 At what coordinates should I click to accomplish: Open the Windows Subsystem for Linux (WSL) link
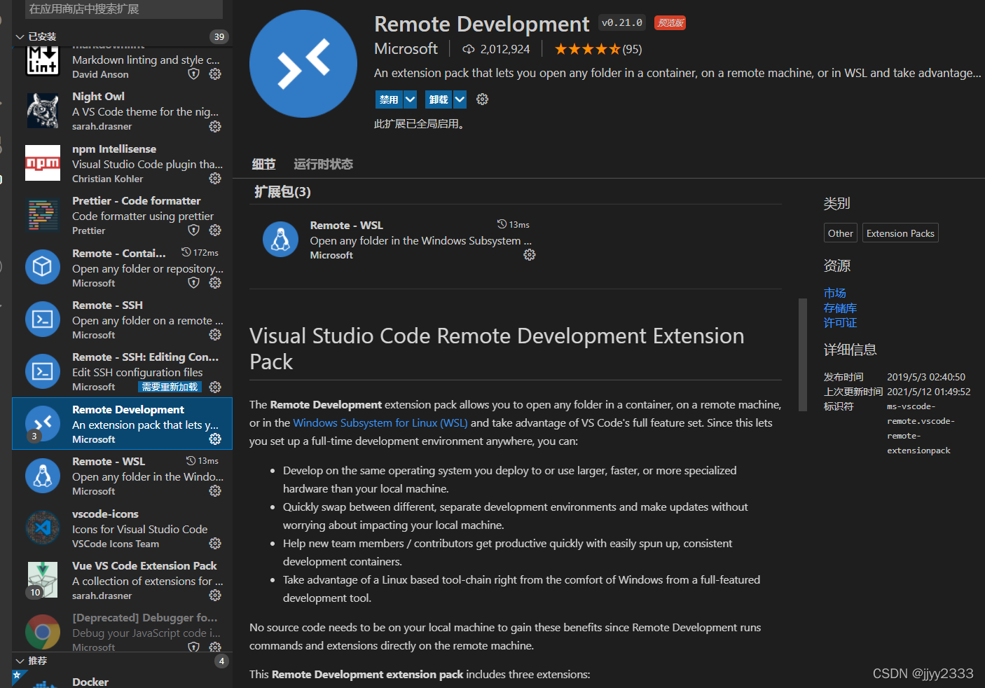(380, 423)
